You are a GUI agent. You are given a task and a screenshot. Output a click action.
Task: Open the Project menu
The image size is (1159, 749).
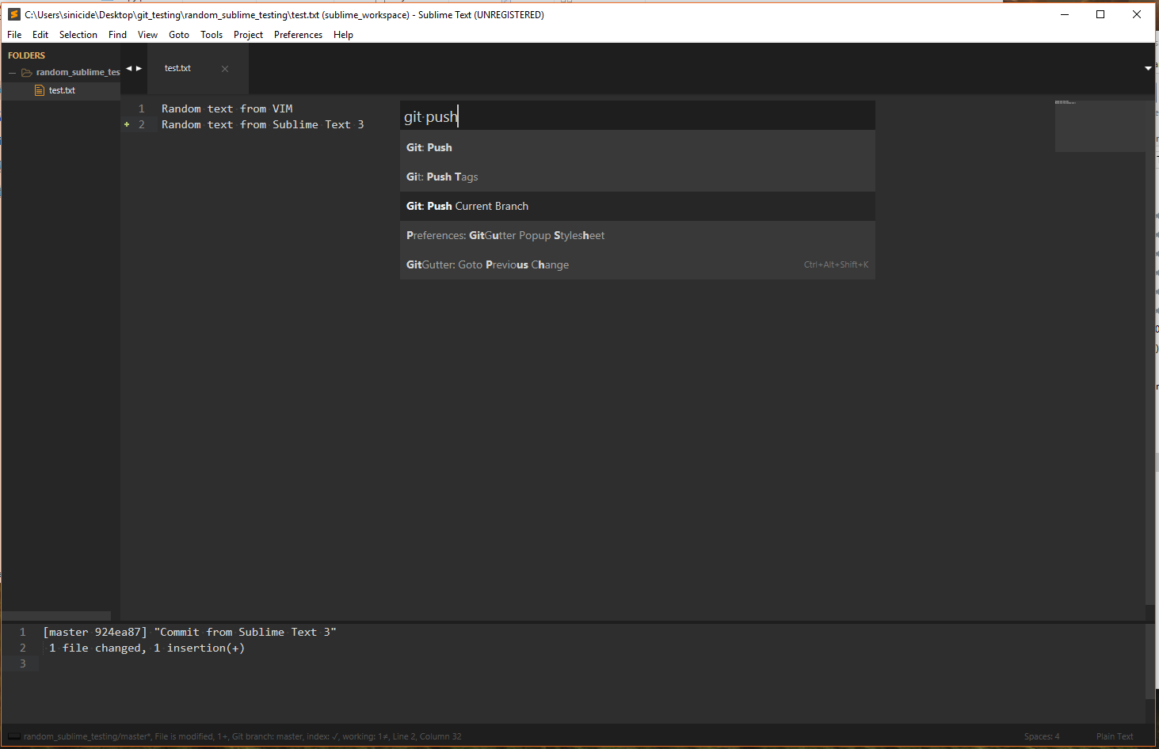[248, 35]
